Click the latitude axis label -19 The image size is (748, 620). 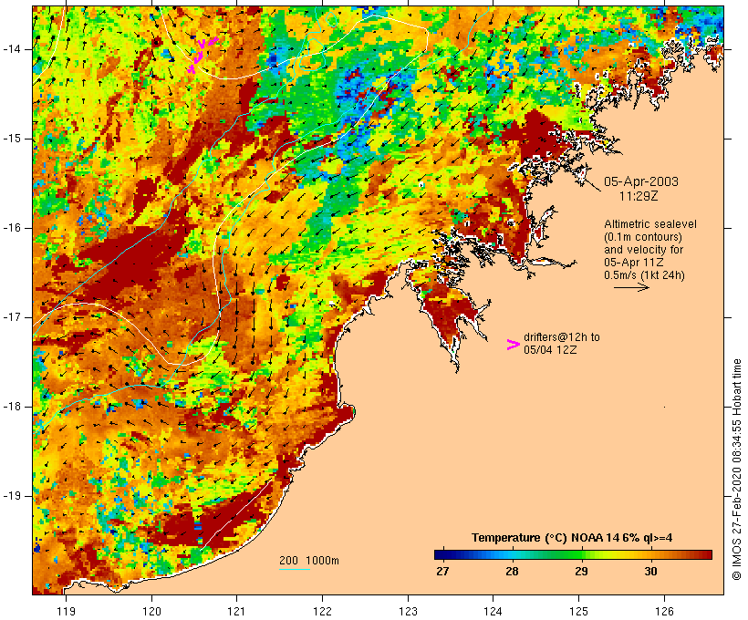click(11, 495)
